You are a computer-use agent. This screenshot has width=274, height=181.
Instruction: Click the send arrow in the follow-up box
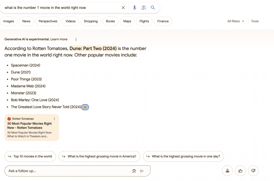(142, 171)
